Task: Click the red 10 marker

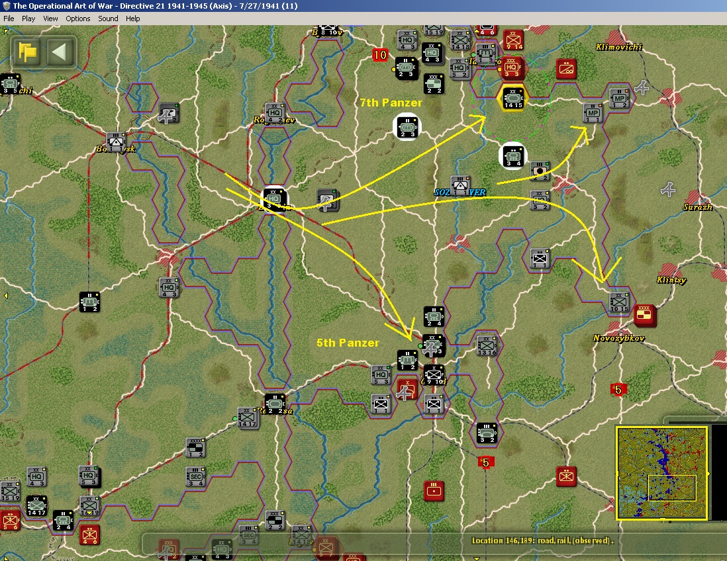Action: point(380,55)
